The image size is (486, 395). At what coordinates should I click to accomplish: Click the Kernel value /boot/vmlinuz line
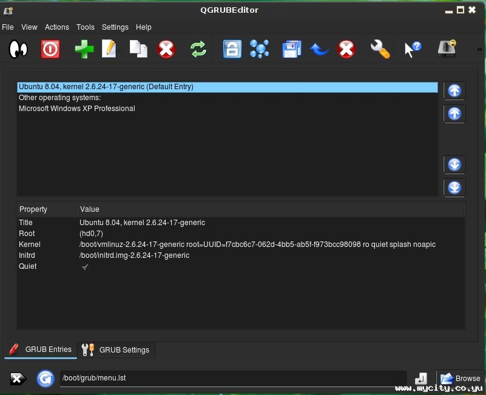coord(257,245)
